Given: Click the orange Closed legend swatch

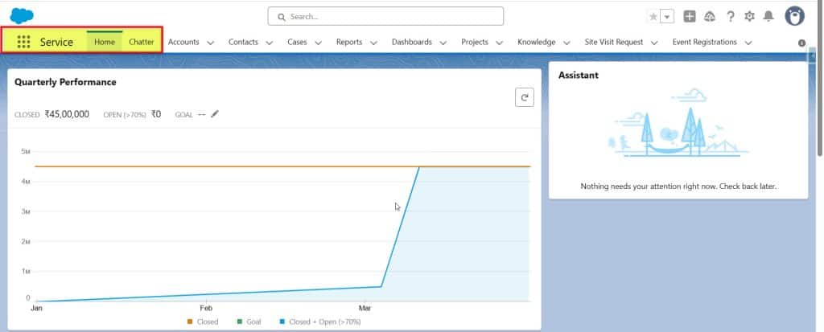Looking at the screenshot, I should coord(190,322).
